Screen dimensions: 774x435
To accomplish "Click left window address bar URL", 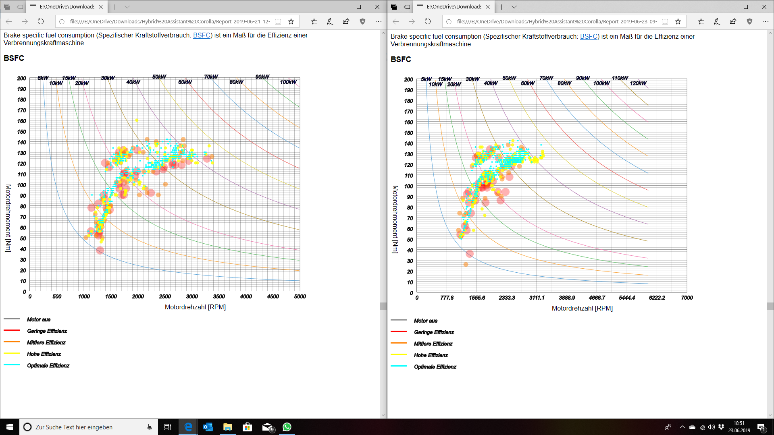I will (170, 22).
